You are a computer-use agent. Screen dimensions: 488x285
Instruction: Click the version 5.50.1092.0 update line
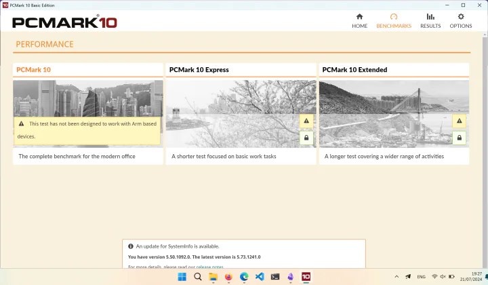(x=195, y=257)
